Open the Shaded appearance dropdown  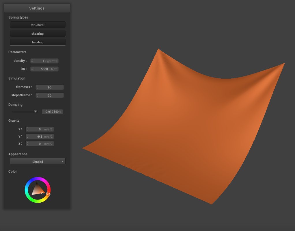[x=38, y=162]
